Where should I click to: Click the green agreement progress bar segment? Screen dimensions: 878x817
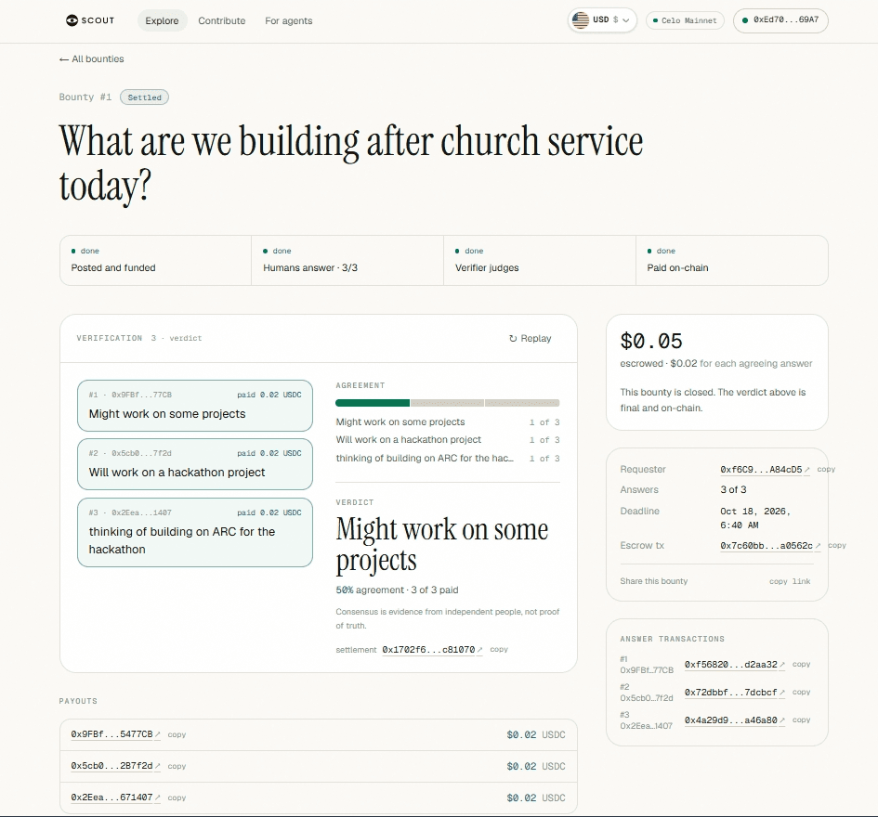point(373,403)
